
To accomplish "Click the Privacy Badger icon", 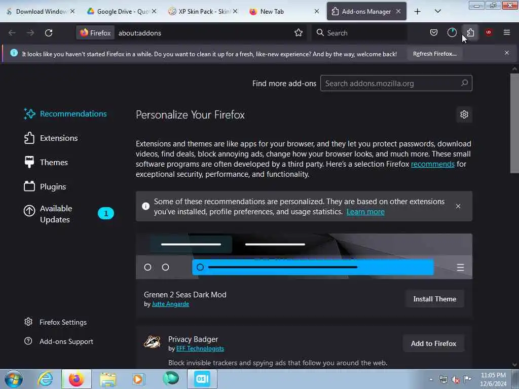I will [x=152, y=342].
